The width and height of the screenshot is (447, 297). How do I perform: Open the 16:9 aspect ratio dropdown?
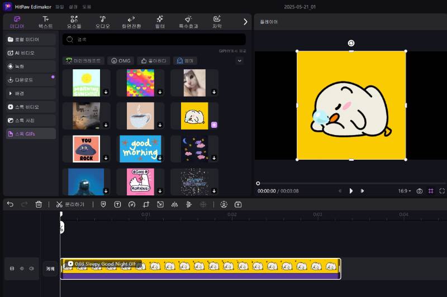click(x=404, y=191)
